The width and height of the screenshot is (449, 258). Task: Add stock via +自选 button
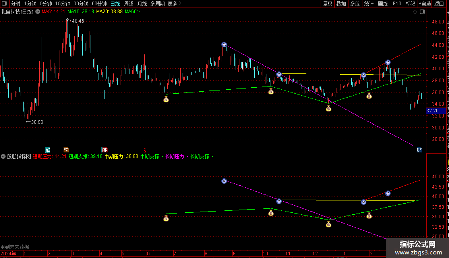pos(425,4)
